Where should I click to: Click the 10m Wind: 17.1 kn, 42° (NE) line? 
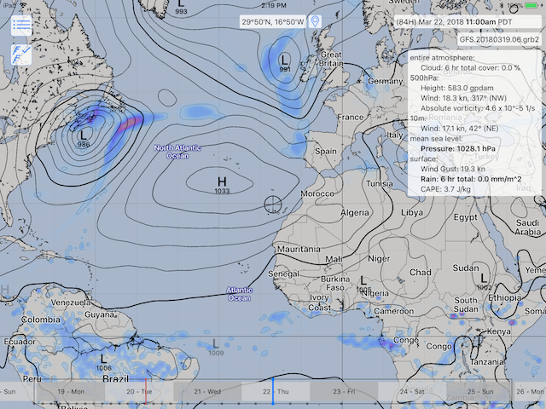459,129
